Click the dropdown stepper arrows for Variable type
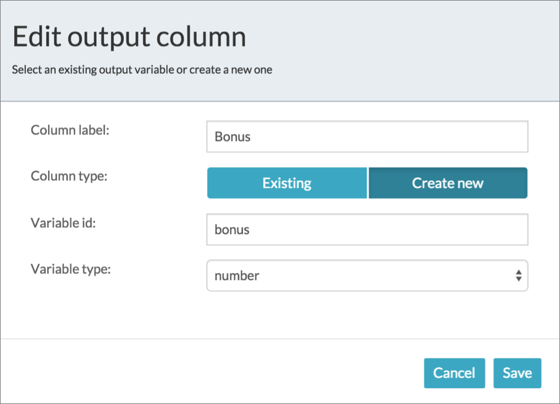The image size is (560, 404). click(x=518, y=275)
